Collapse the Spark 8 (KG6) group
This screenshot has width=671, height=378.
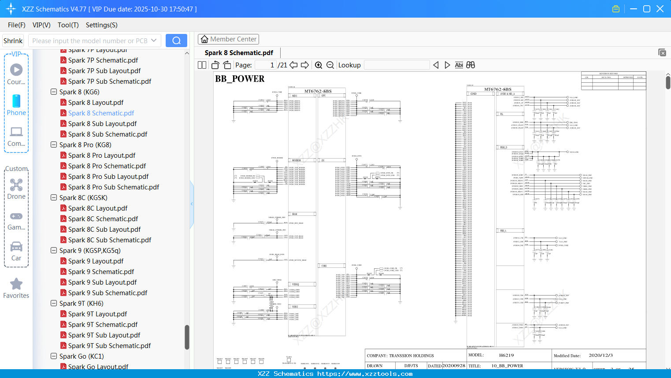coord(53,92)
